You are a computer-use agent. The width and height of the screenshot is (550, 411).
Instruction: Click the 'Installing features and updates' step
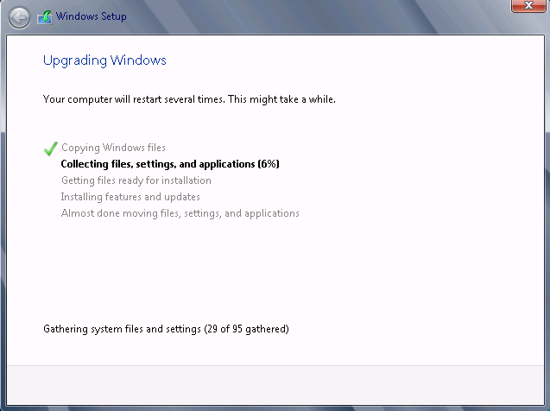tap(130, 197)
